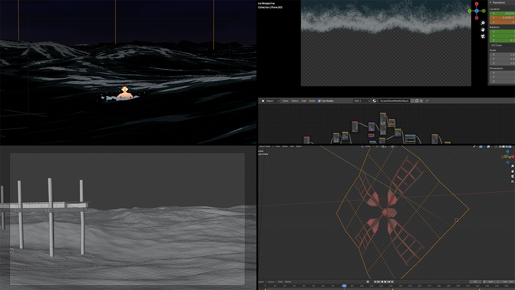The width and height of the screenshot is (515, 290).
Task: Open the Node menu in the shader editor
Action: point(311,101)
